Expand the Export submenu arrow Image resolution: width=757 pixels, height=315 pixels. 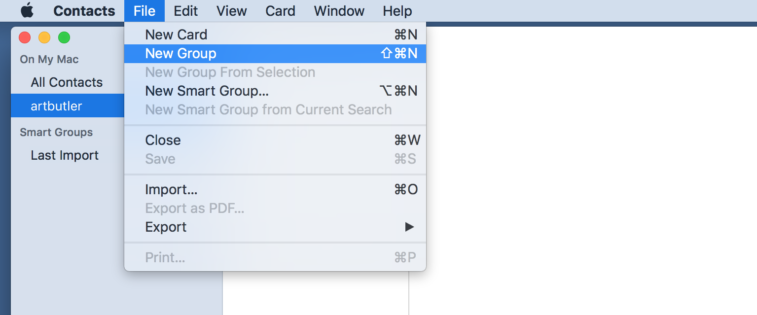pos(409,227)
